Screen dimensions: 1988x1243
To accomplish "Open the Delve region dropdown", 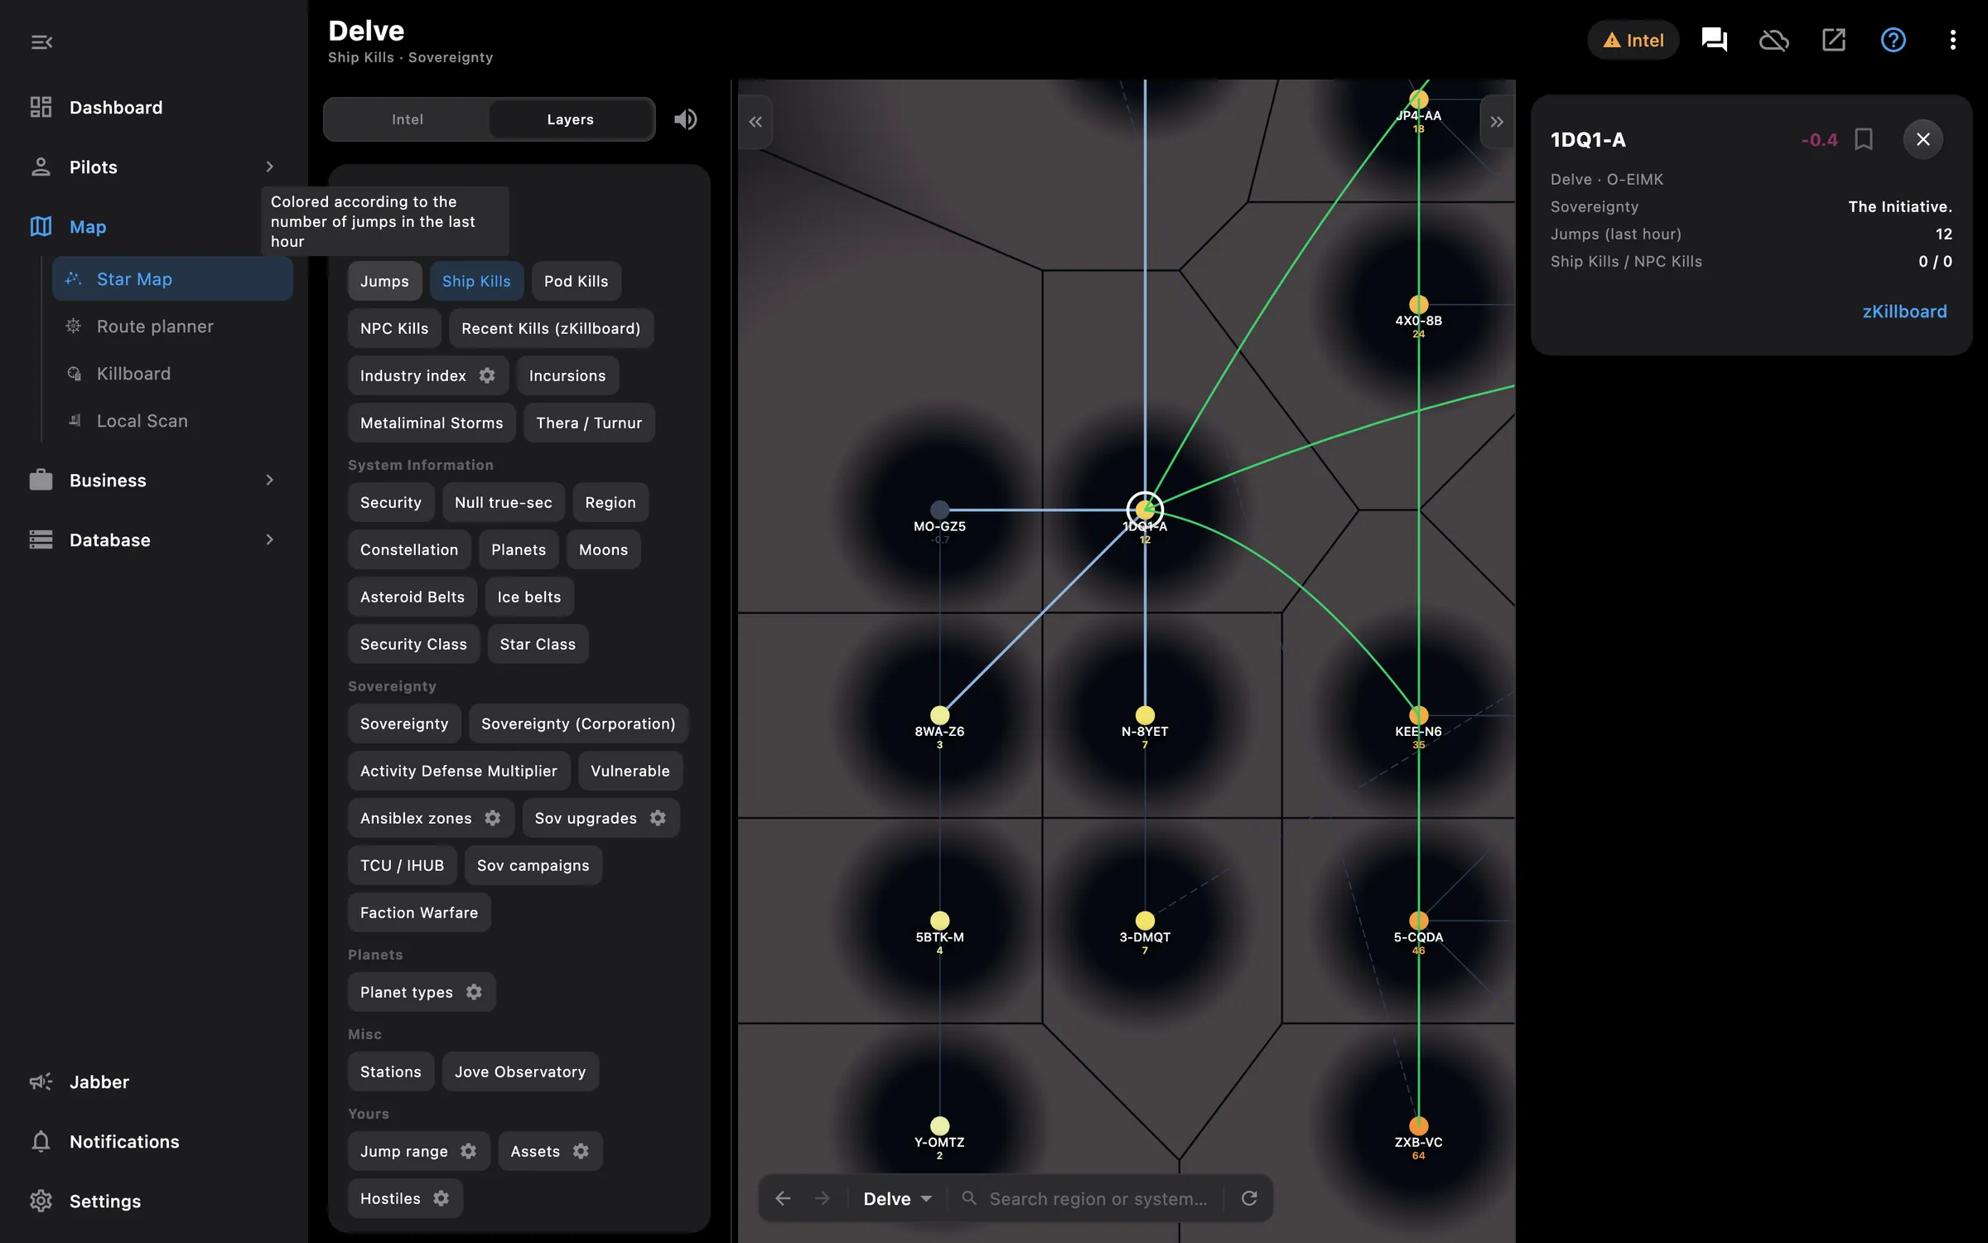I will (x=898, y=1198).
